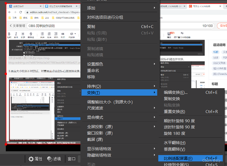The height and width of the screenshot is (166, 227).
Task: Choose 旋转 180 度
Action: [190, 133]
